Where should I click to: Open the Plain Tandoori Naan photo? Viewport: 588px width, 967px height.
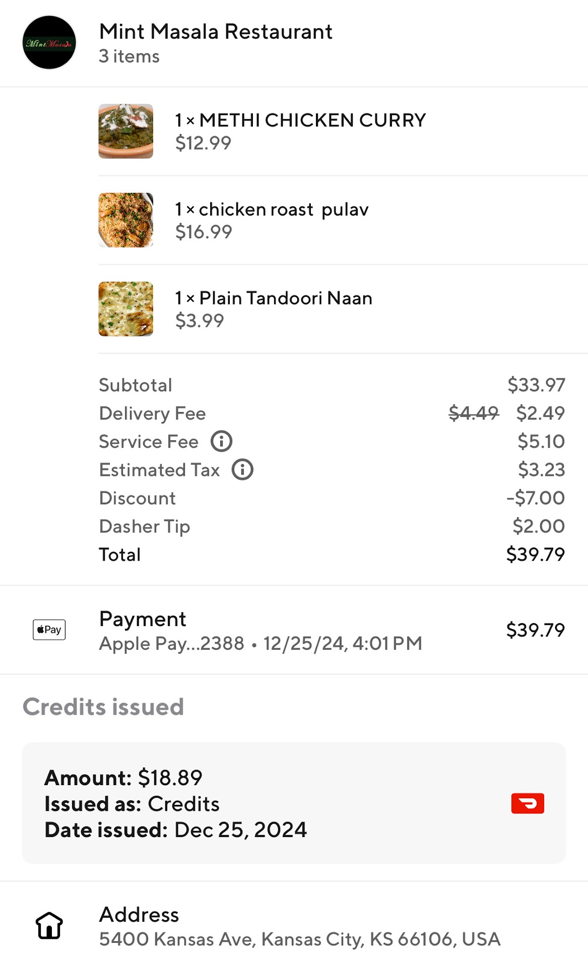pyautogui.click(x=126, y=309)
